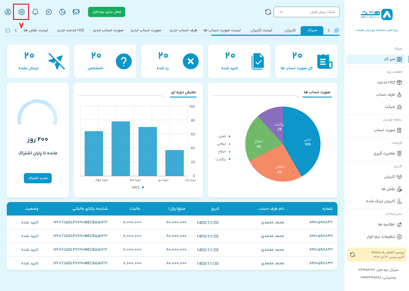
Task: Click the close-all-tabs icon on the tab bar
Action: (x=337, y=30)
